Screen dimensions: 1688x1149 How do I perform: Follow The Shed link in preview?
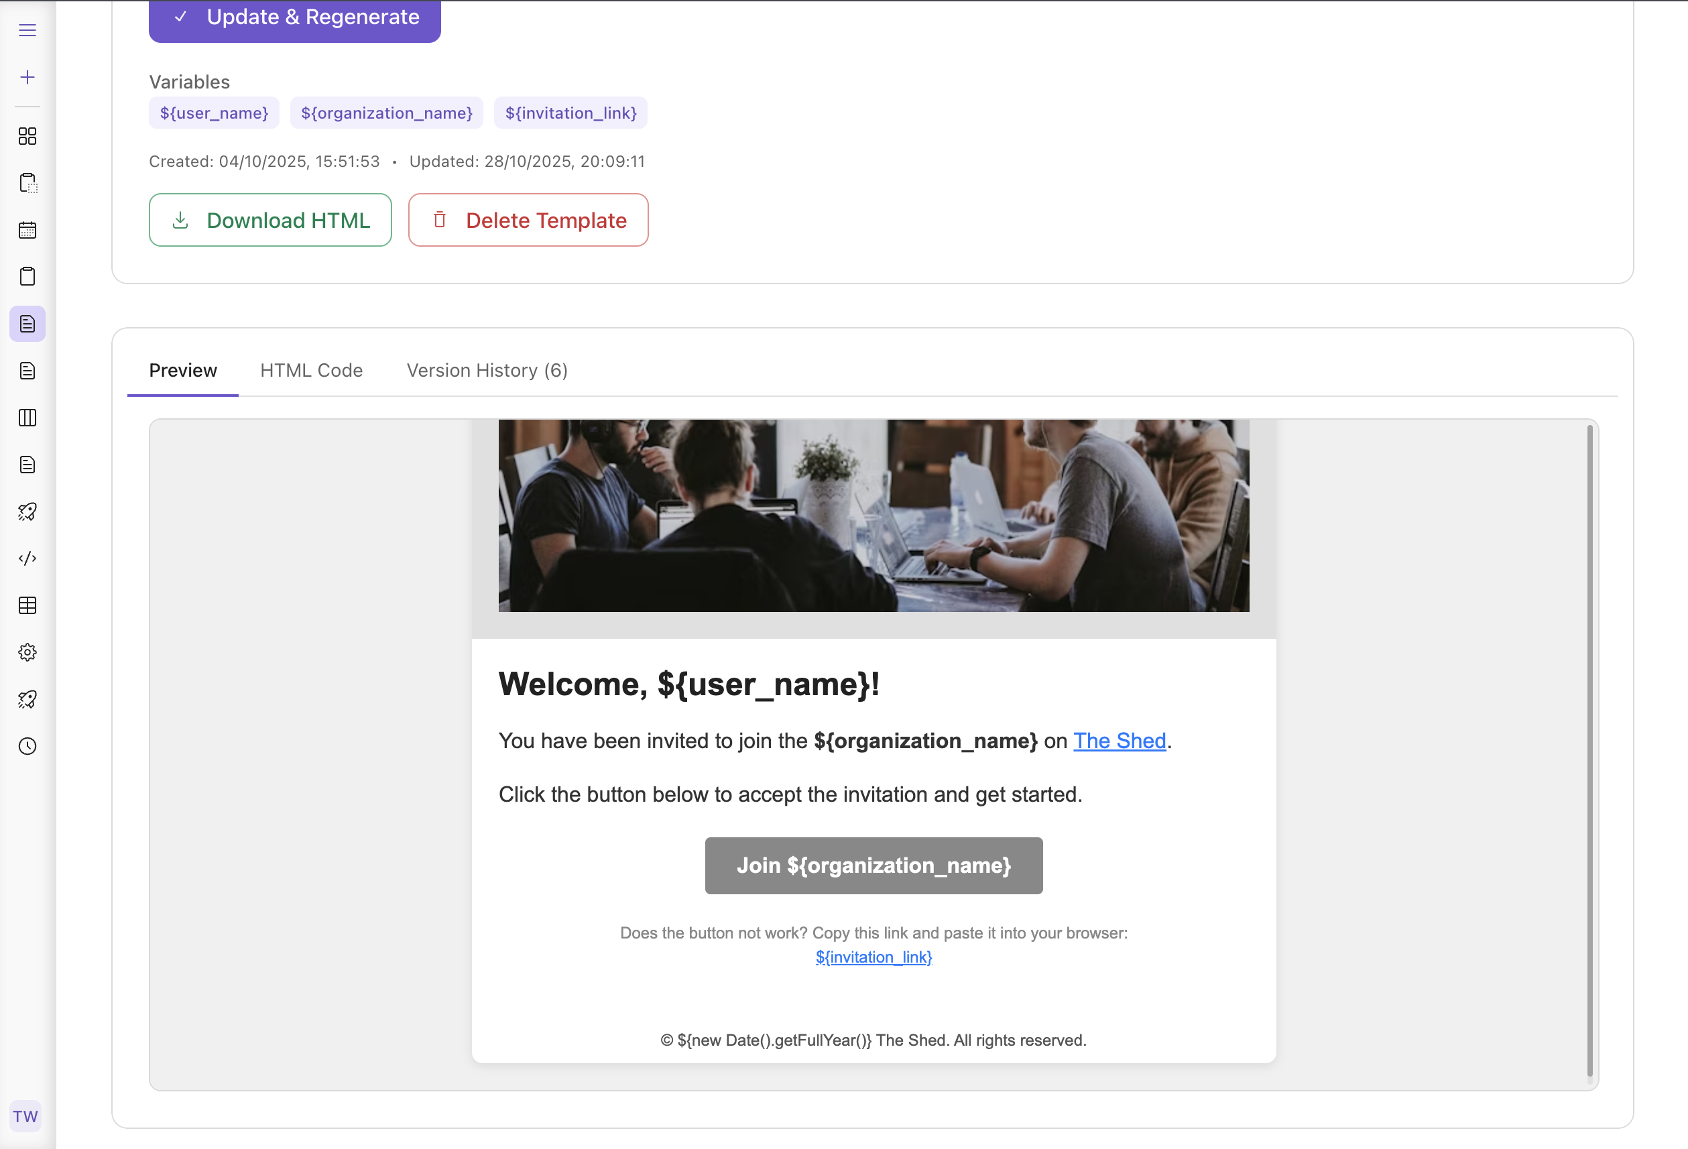coord(1120,741)
